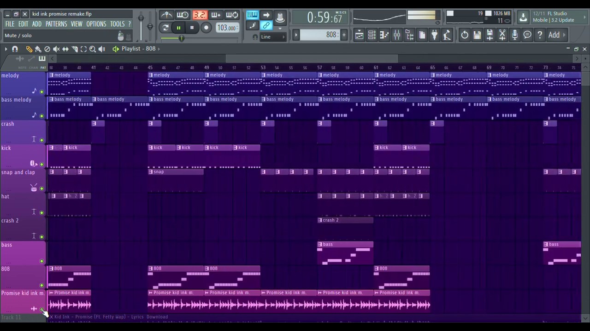590x331 pixels.
Task: Click the Record button
Action: pyautogui.click(x=206, y=28)
